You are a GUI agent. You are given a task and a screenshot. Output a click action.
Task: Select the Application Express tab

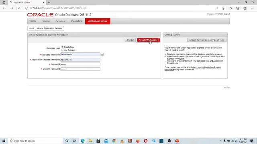click(x=98, y=21)
